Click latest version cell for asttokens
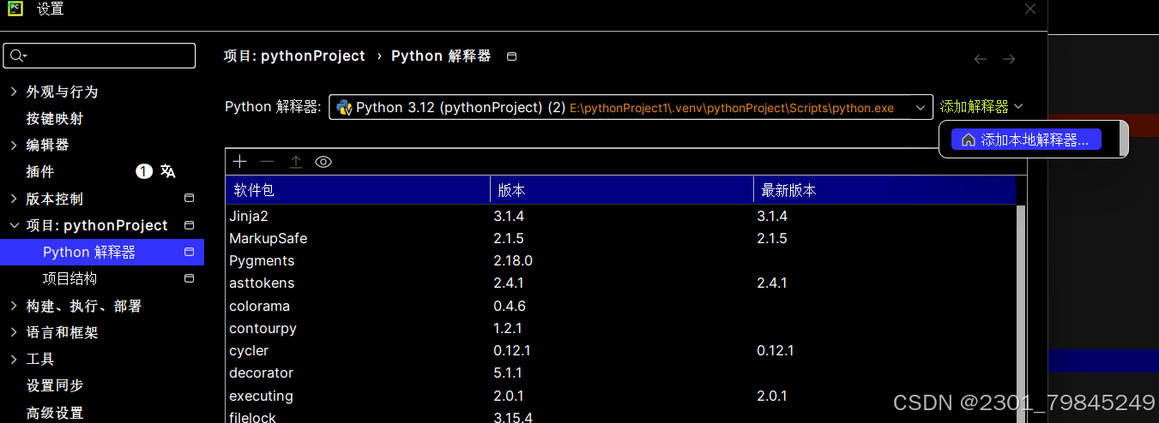The image size is (1159, 423). (772, 283)
